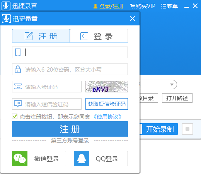The height and width of the screenshot is (174, 201).
Task: Click the partly hidden 目录 button
Action: pyautogui.click(x=149, y=98)
